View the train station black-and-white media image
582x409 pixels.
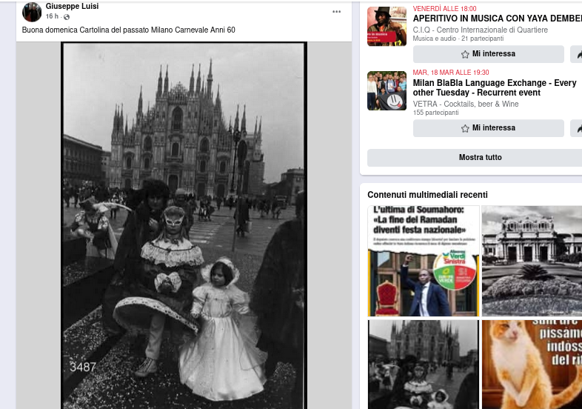tap(532, 261)
